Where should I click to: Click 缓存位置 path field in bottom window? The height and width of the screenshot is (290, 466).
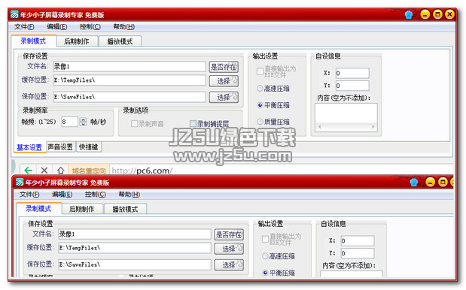[x=135, y=248]
